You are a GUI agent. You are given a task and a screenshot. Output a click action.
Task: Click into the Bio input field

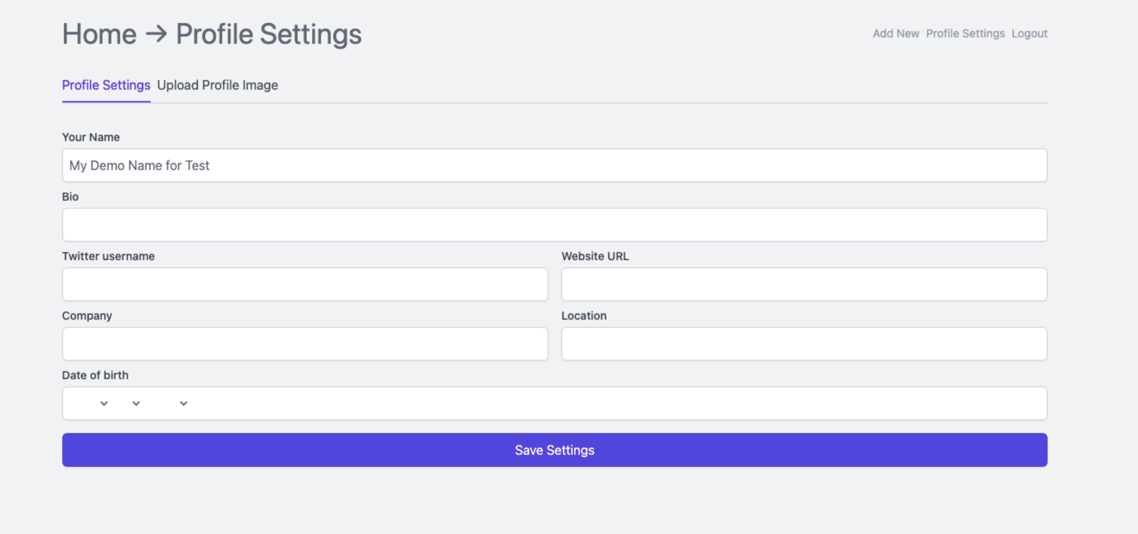555,224
